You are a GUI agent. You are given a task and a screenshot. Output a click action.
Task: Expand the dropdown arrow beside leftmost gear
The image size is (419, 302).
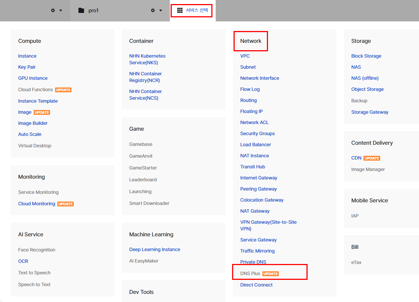point(61,11)
